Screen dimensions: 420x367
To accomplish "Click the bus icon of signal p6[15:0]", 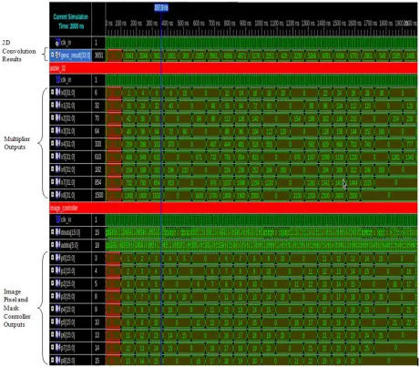I will coord(57,335).
